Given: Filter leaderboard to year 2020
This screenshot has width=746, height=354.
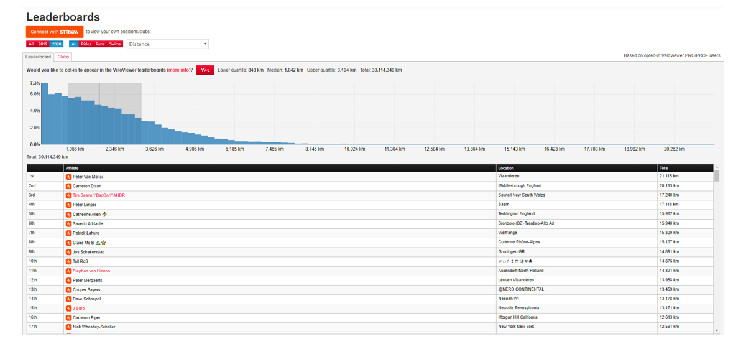Looking at the screenshot, I should coord(57,44).
